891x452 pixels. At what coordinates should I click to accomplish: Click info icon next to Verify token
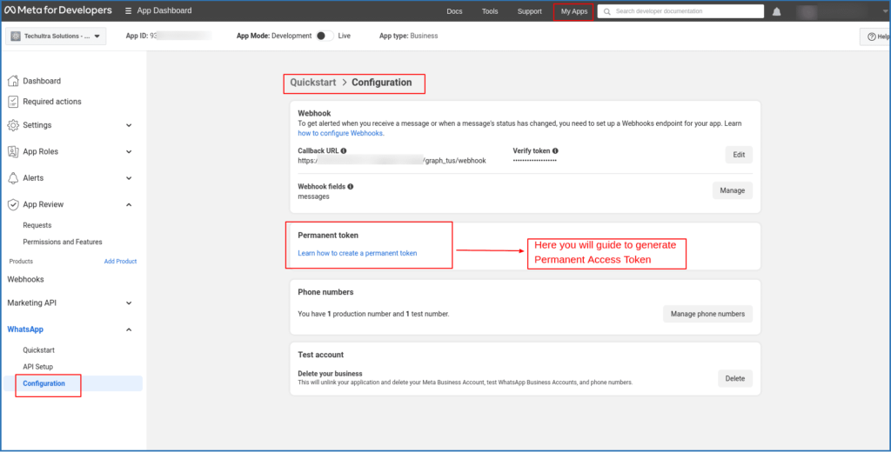[x=555, y=151]
